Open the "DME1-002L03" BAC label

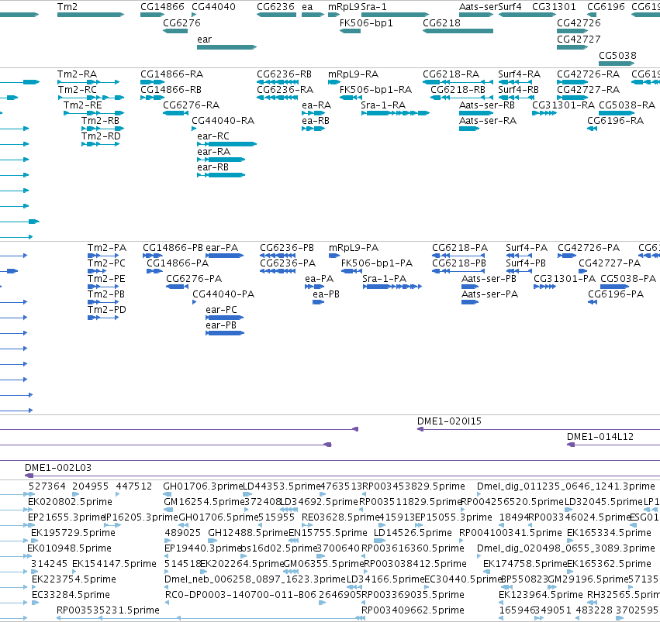click(x=58, y=468)
